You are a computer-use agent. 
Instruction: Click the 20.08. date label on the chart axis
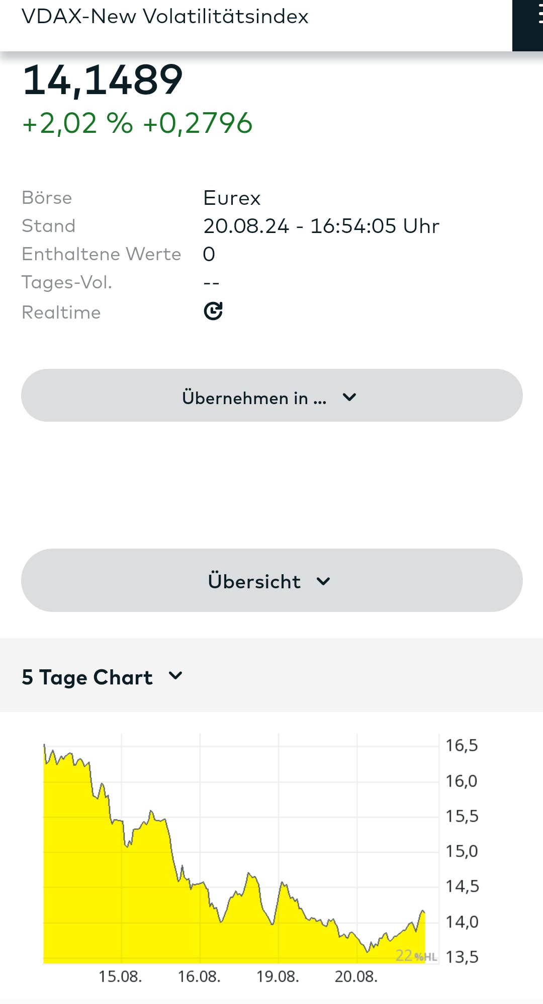tap(356, 977)
